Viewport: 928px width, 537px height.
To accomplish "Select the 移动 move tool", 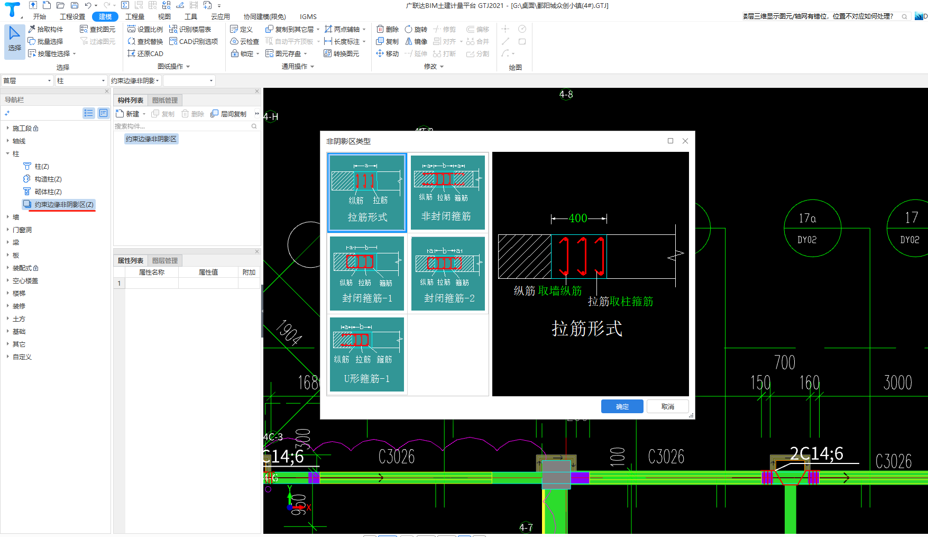I will [x=387, y=53].
